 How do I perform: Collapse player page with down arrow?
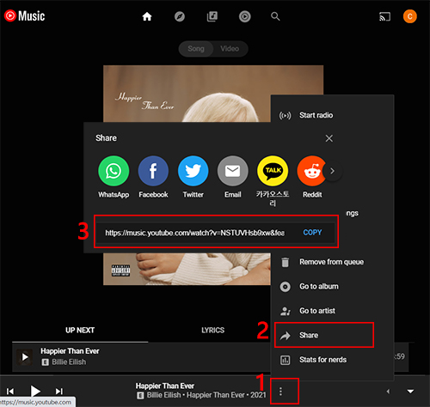pyautogui.click(x=410, y=392)
